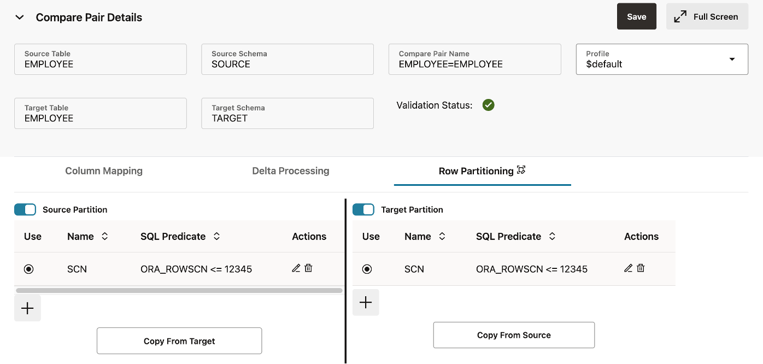The width and height of the screenshot is (763, 364).
Task: Delete the source SCN partition
Action: 308,268
